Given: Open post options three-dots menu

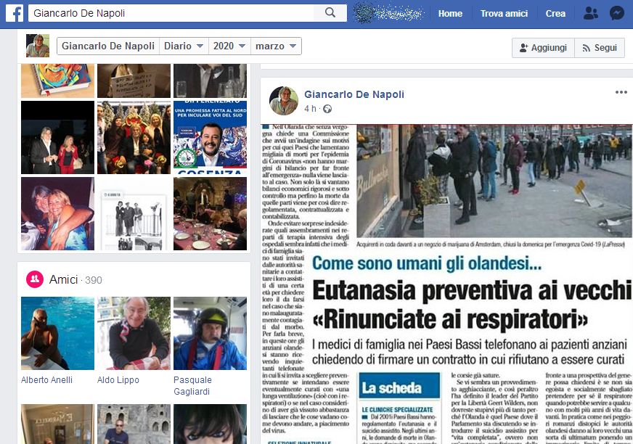Looking at the screenshot, I should click(x=621, y=92).
